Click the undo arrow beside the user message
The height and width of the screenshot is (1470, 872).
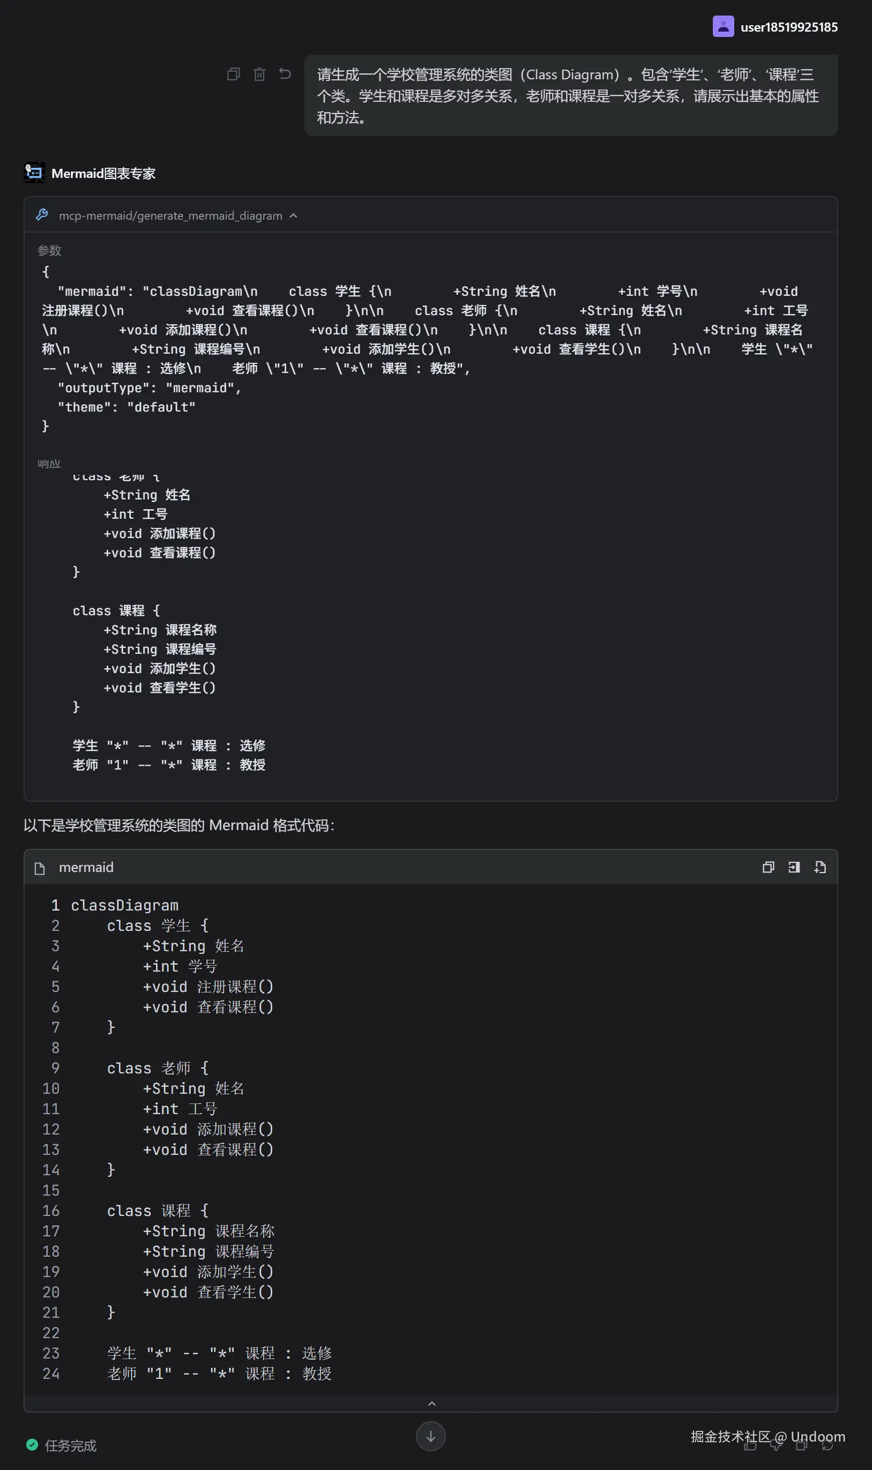point(285,74)
